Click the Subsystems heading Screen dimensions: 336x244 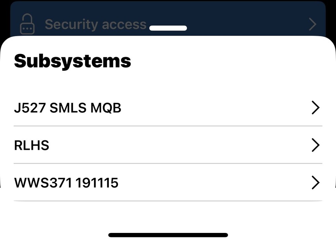[73, 61]
